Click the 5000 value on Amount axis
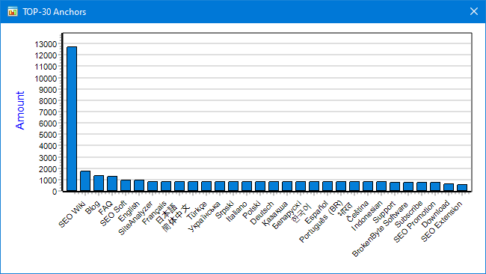 (x=48, y=135)
